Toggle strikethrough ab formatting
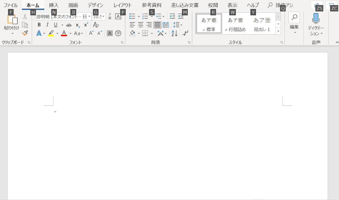Image resolution: width=339 pixels, height=200 pixels. click(69, 25)
